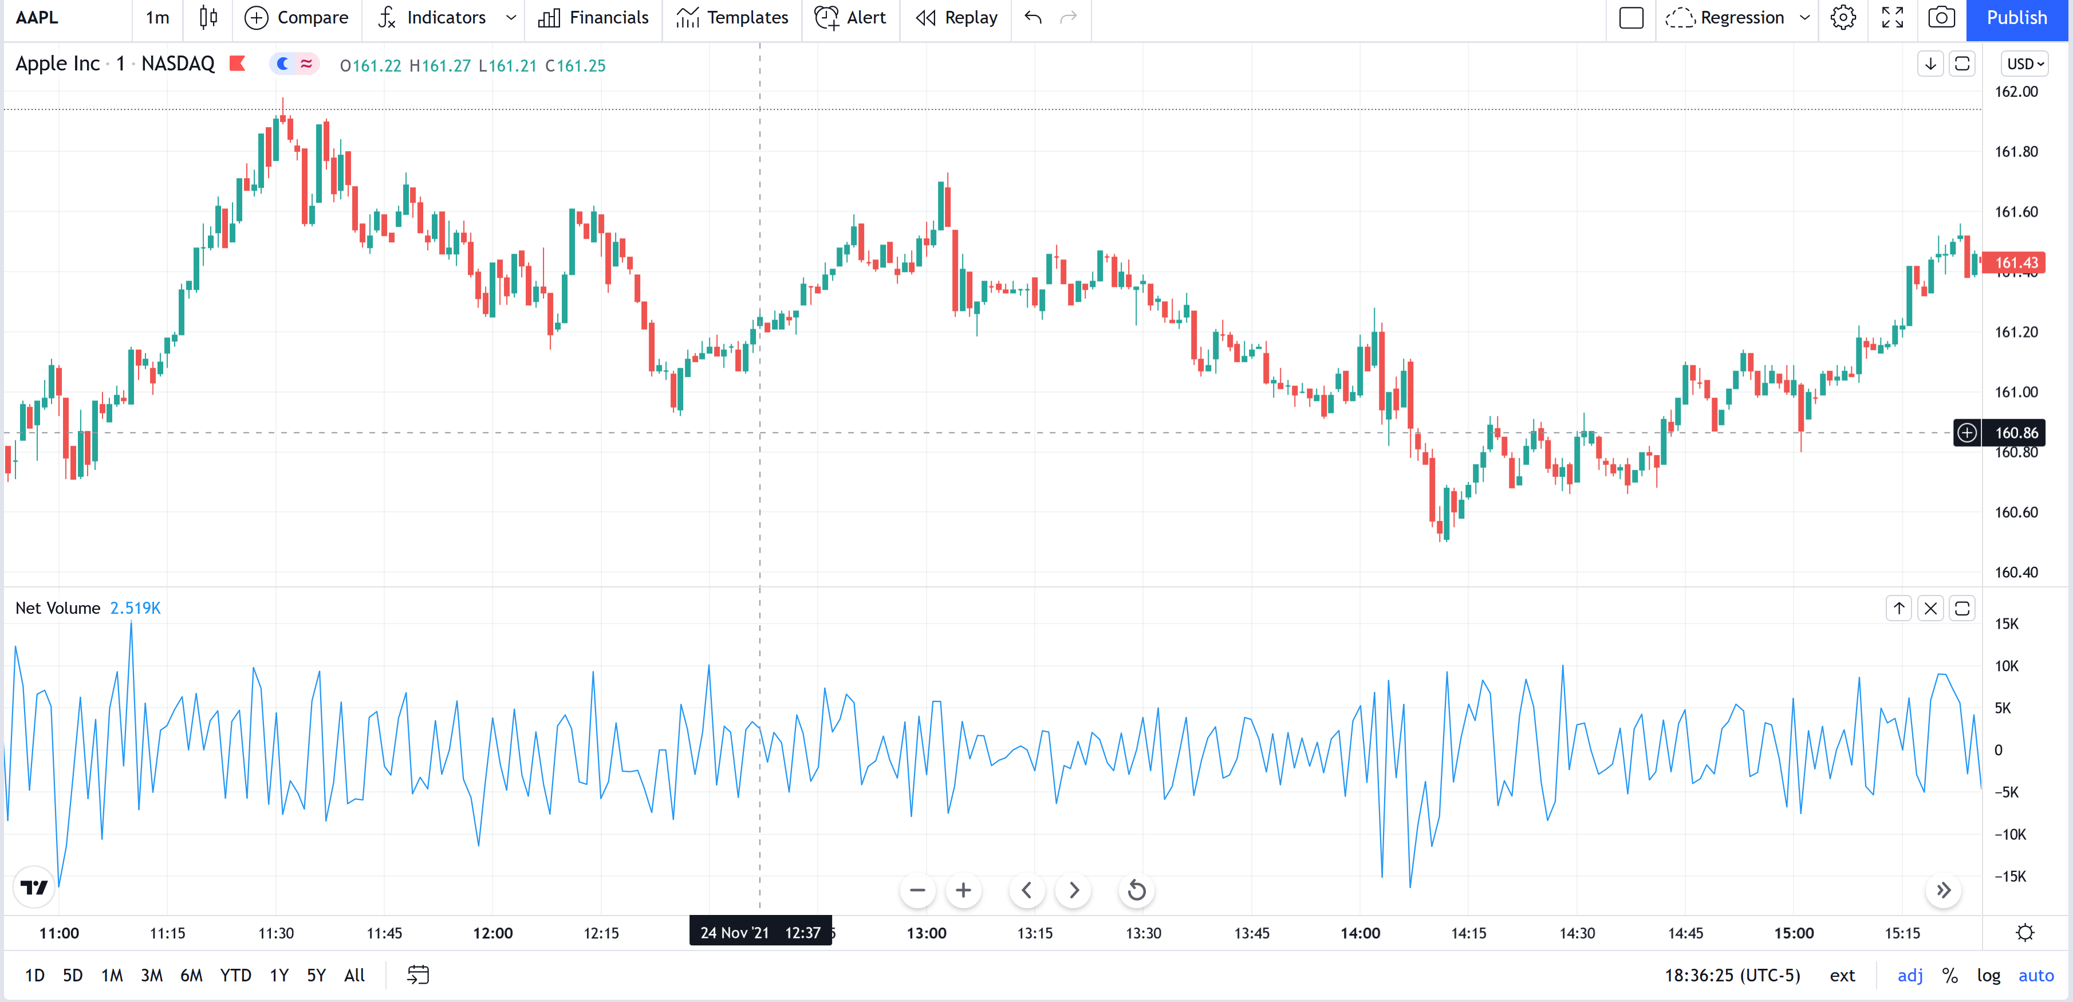
Task: Change the 1m interval
Action: tap(157, 18)
